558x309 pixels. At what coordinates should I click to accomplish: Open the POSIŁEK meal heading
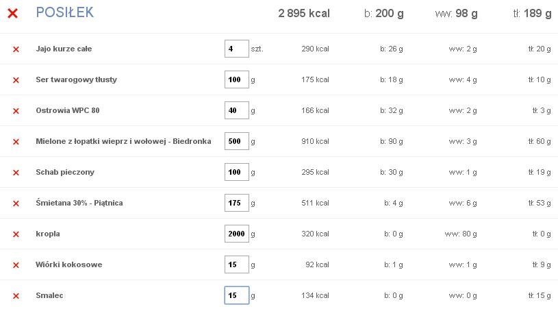(x=65, y=12)
